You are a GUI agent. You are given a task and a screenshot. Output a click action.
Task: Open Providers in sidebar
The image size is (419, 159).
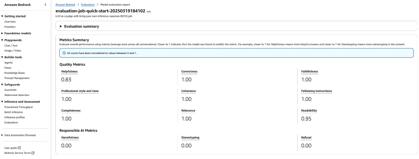[x=10, y=27]
